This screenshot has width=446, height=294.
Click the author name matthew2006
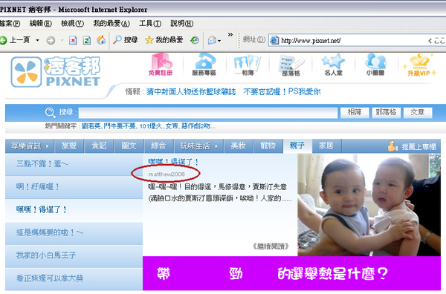[167, 174]
